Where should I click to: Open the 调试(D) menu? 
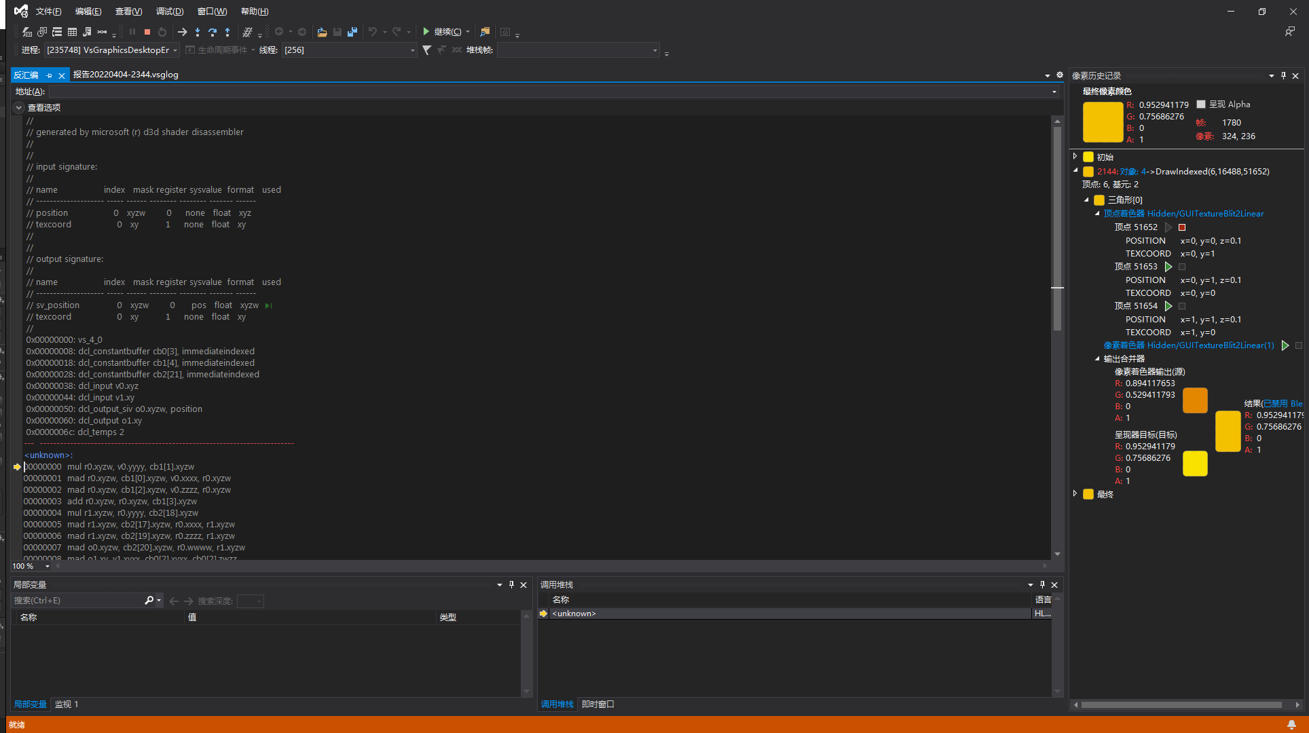[169, 12]
